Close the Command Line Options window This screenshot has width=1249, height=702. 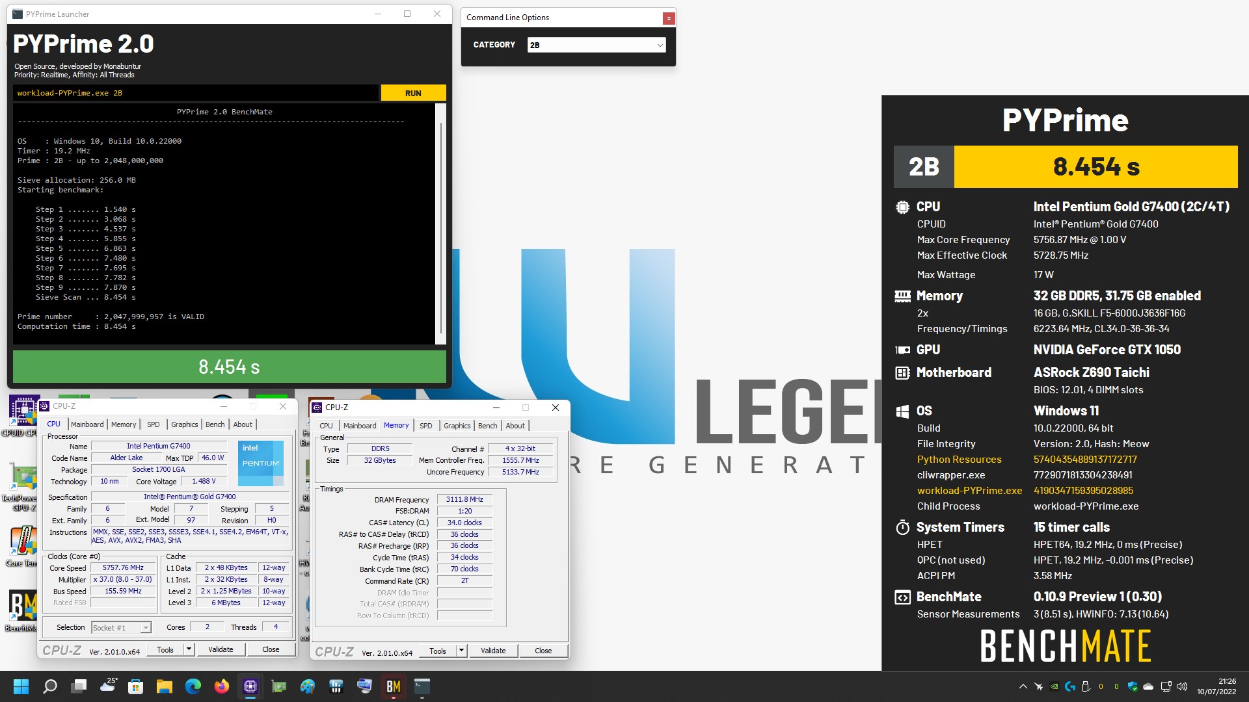tap(668, 18)
